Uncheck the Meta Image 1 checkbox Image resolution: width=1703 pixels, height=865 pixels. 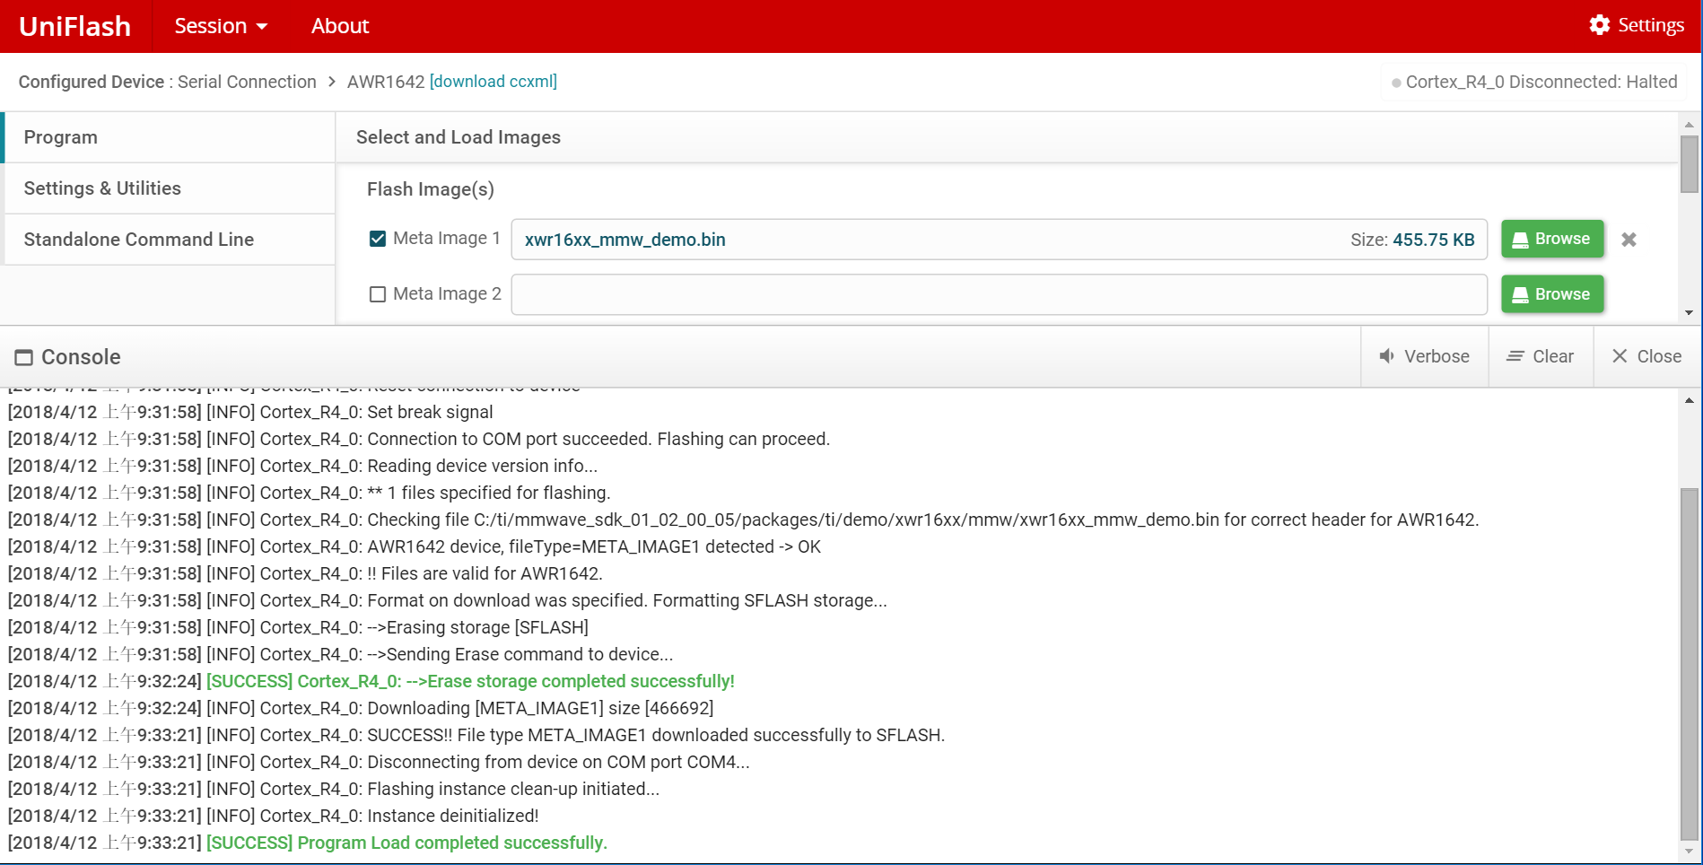tap(378, 239)
